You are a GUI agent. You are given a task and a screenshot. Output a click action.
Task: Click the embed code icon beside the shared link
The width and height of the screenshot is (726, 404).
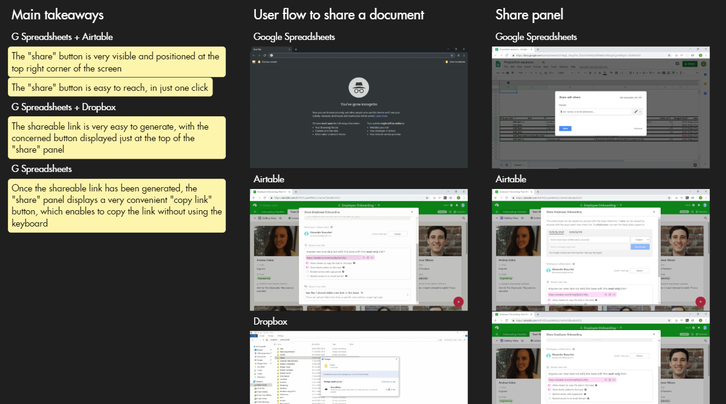tap(371, 257)
